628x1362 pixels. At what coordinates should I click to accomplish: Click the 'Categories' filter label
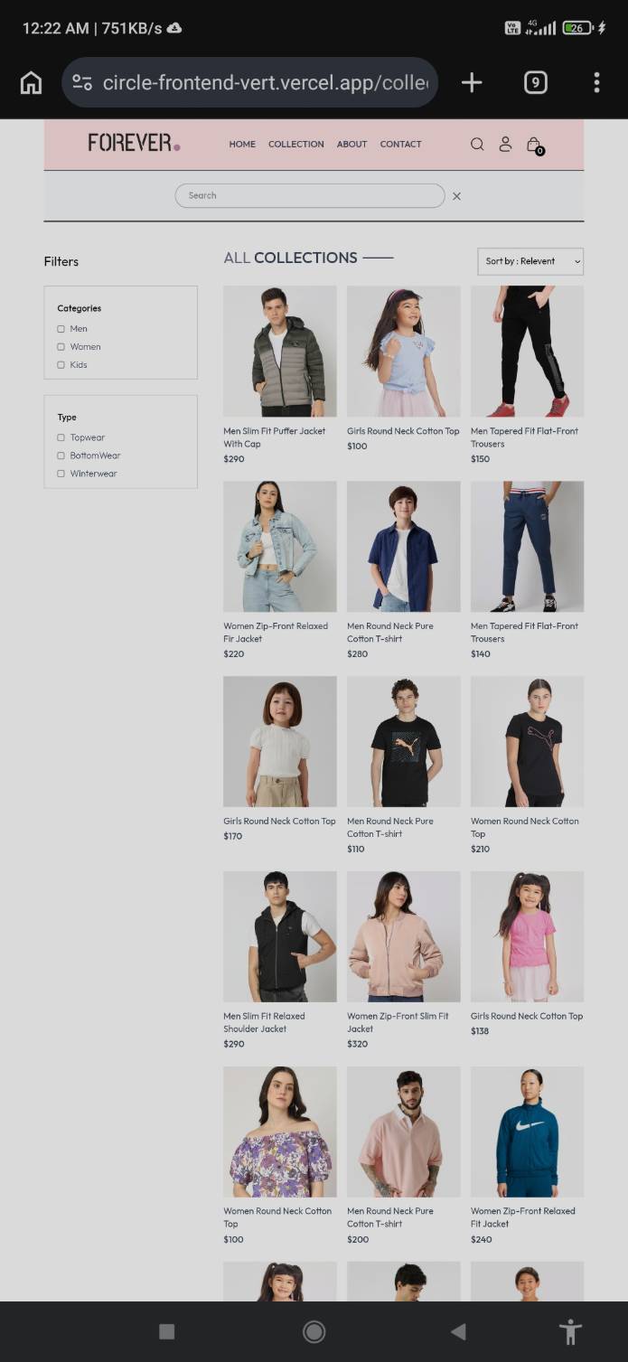[x=80, y=308]
